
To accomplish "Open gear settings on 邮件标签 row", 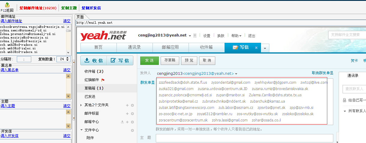I will [132, 114].
